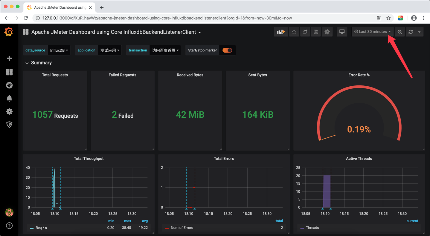Open the Chrome three-dot menu
Screen dimensions: 430x236
click(x=423, y=18)
